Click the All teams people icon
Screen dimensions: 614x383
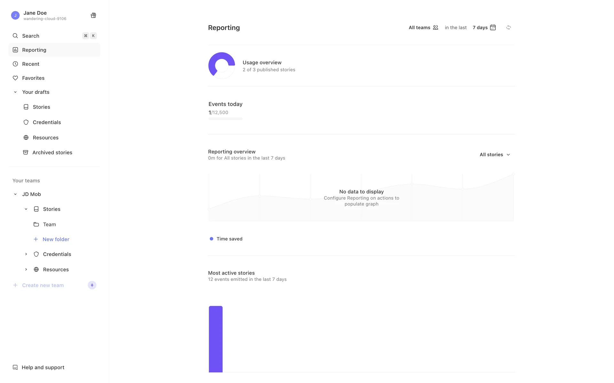coord(435,27)
